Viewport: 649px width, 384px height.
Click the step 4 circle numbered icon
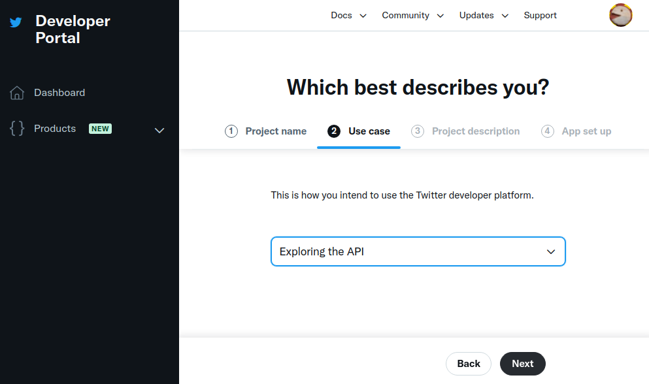pyautogui.click(x=547, y=131)
